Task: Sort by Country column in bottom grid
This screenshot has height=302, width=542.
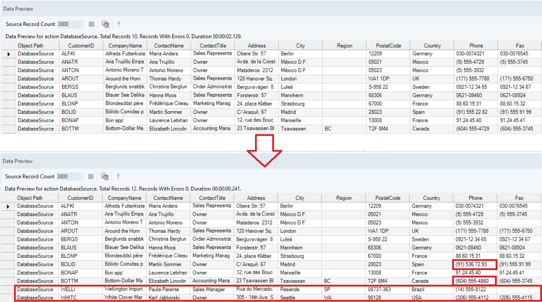Action: tap(431, 198)
